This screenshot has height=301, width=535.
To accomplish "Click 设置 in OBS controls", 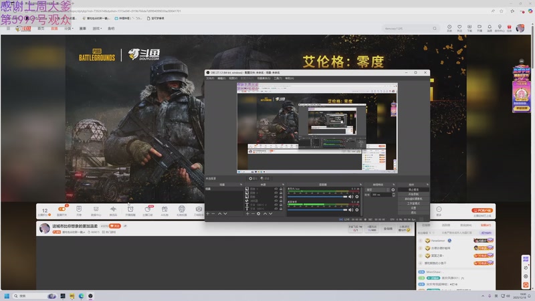I will [413, 208].
